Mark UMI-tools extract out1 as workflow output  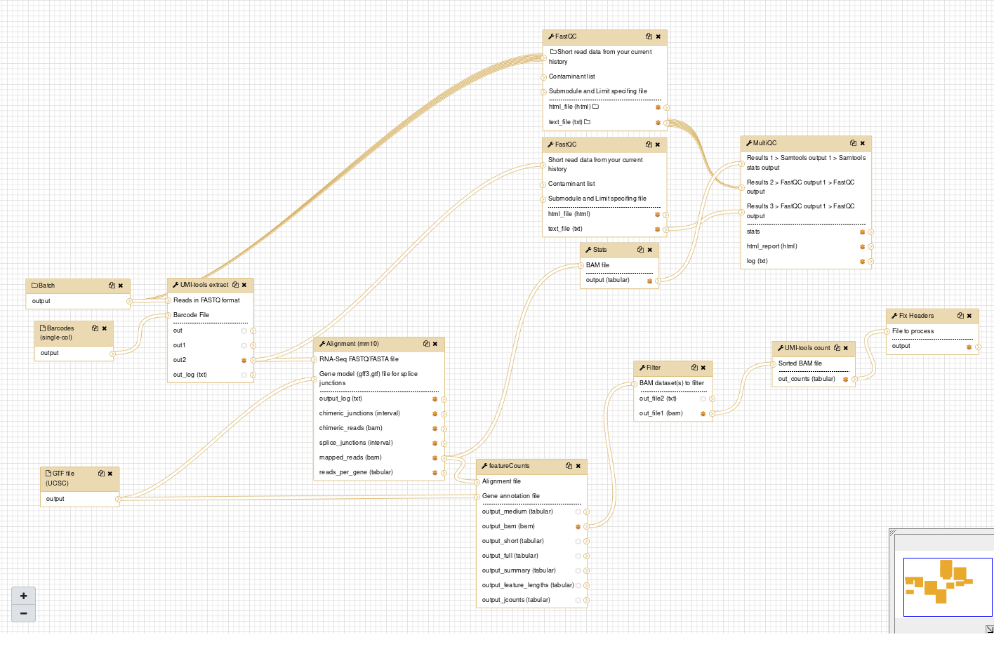tap(244, 345)
